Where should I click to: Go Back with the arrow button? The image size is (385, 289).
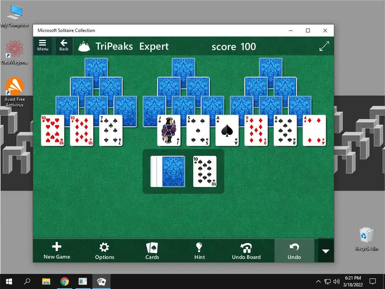tap(64, 46)
